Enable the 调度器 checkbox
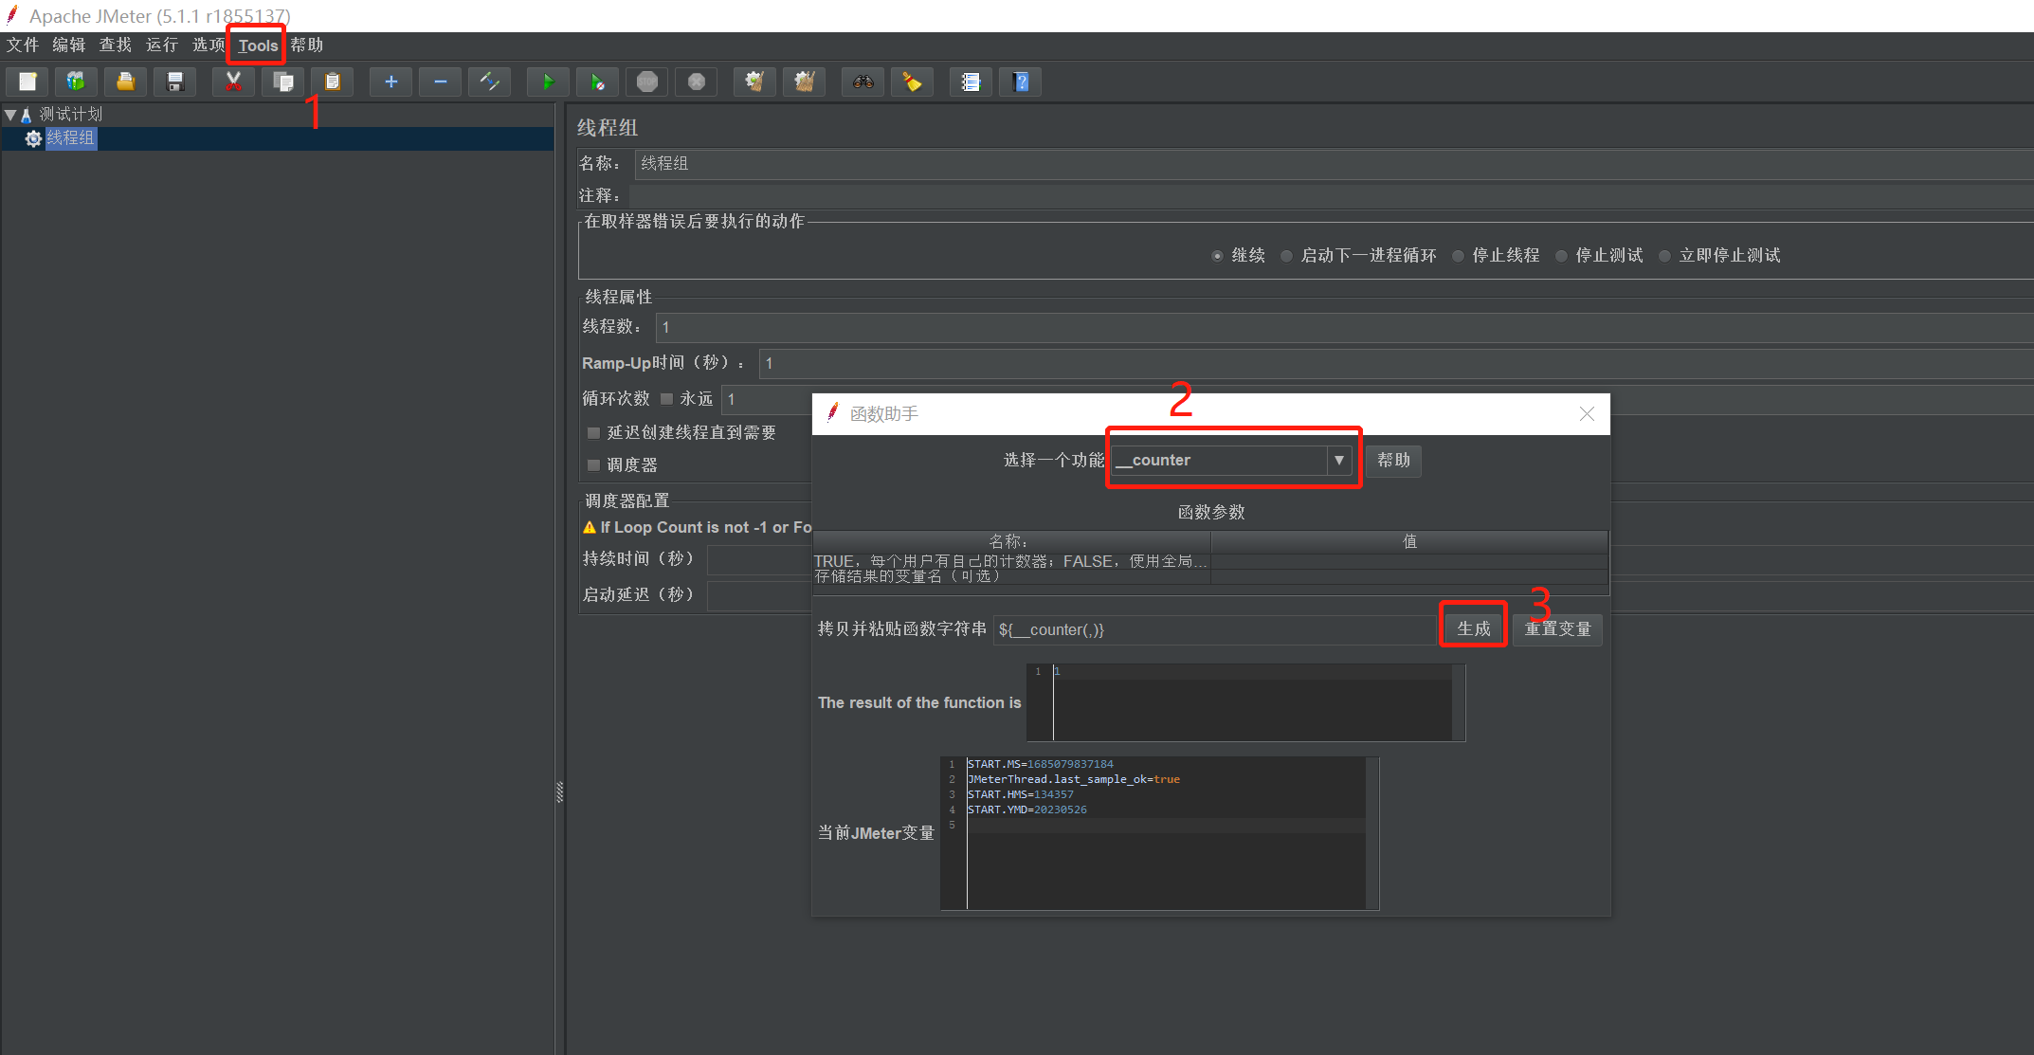This screenshot has width=2034, height=1055. [x=594, y=465]
